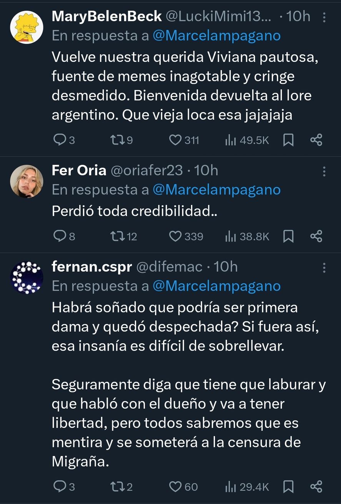Open MaryBelenBeck's Lisa Simpson avatar
This screenshot has height=504, width=341.
(27, 27)
